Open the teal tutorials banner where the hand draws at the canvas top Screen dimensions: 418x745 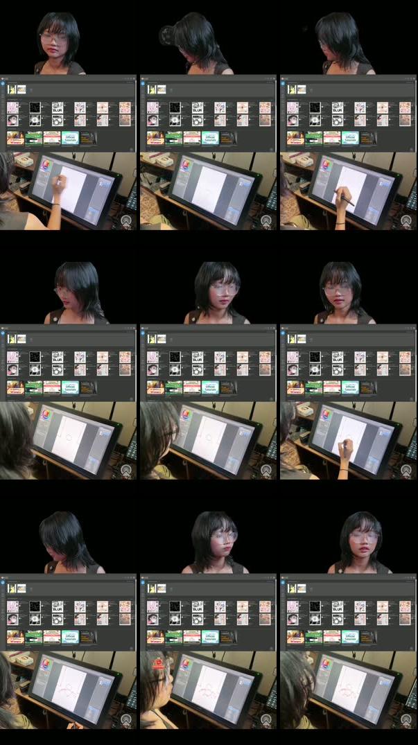[x=70, y=138]
